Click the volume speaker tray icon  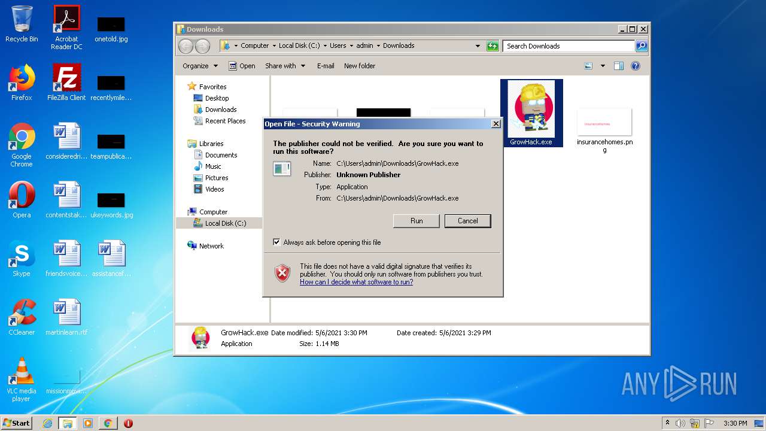680,423
